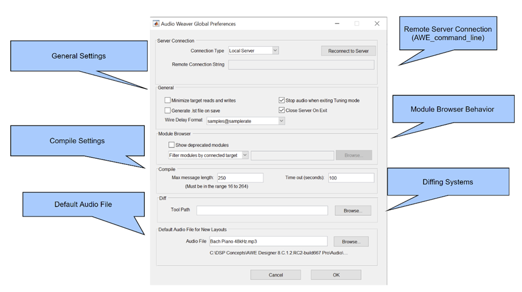Confirm preferences with the OK button
This screenshot has width=522, height=292.
click(x=336, y=275)
